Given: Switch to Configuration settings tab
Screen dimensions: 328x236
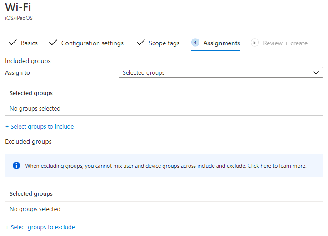Looking at the screenshot, I should 92,43.
